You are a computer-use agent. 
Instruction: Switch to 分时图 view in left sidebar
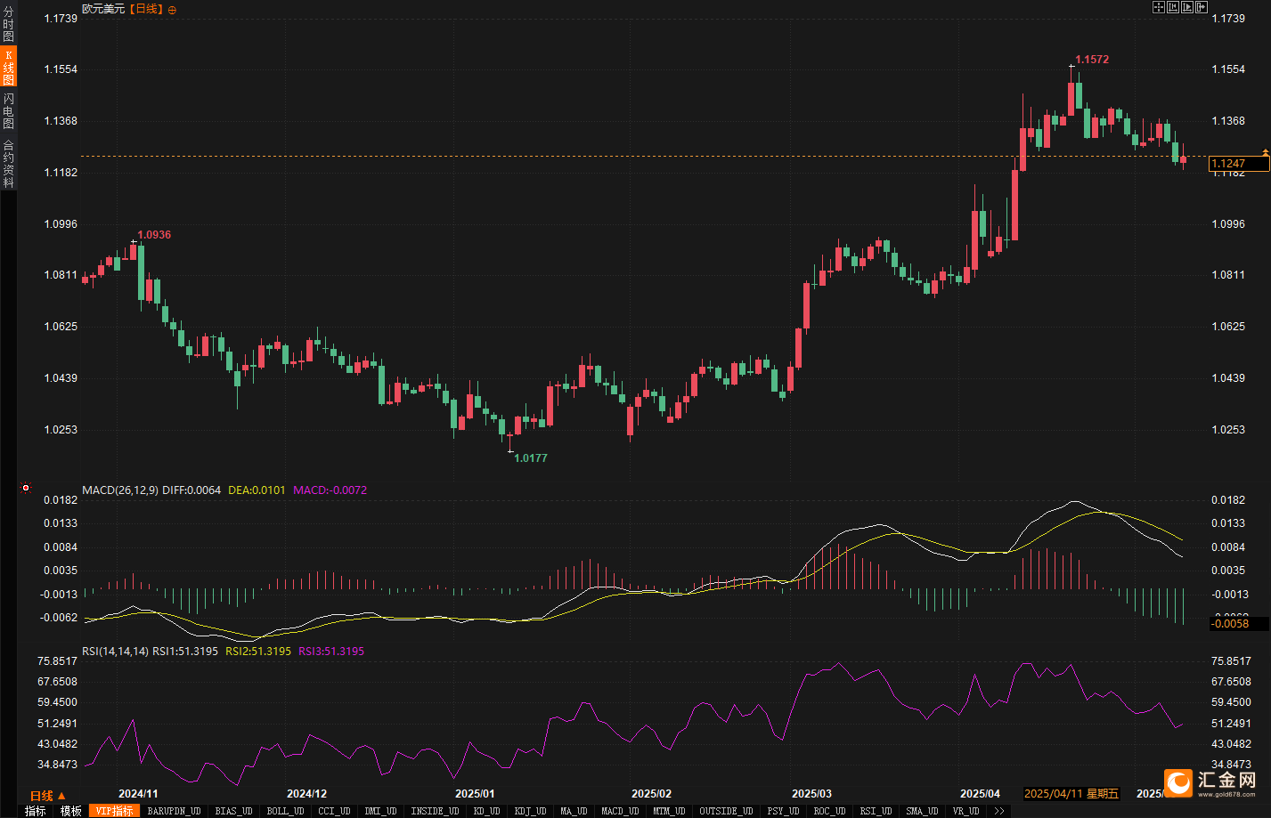tap(8, 25)
